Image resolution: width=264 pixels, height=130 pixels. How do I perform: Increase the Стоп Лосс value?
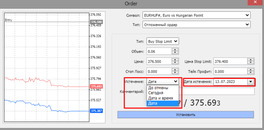pos(175,70)
